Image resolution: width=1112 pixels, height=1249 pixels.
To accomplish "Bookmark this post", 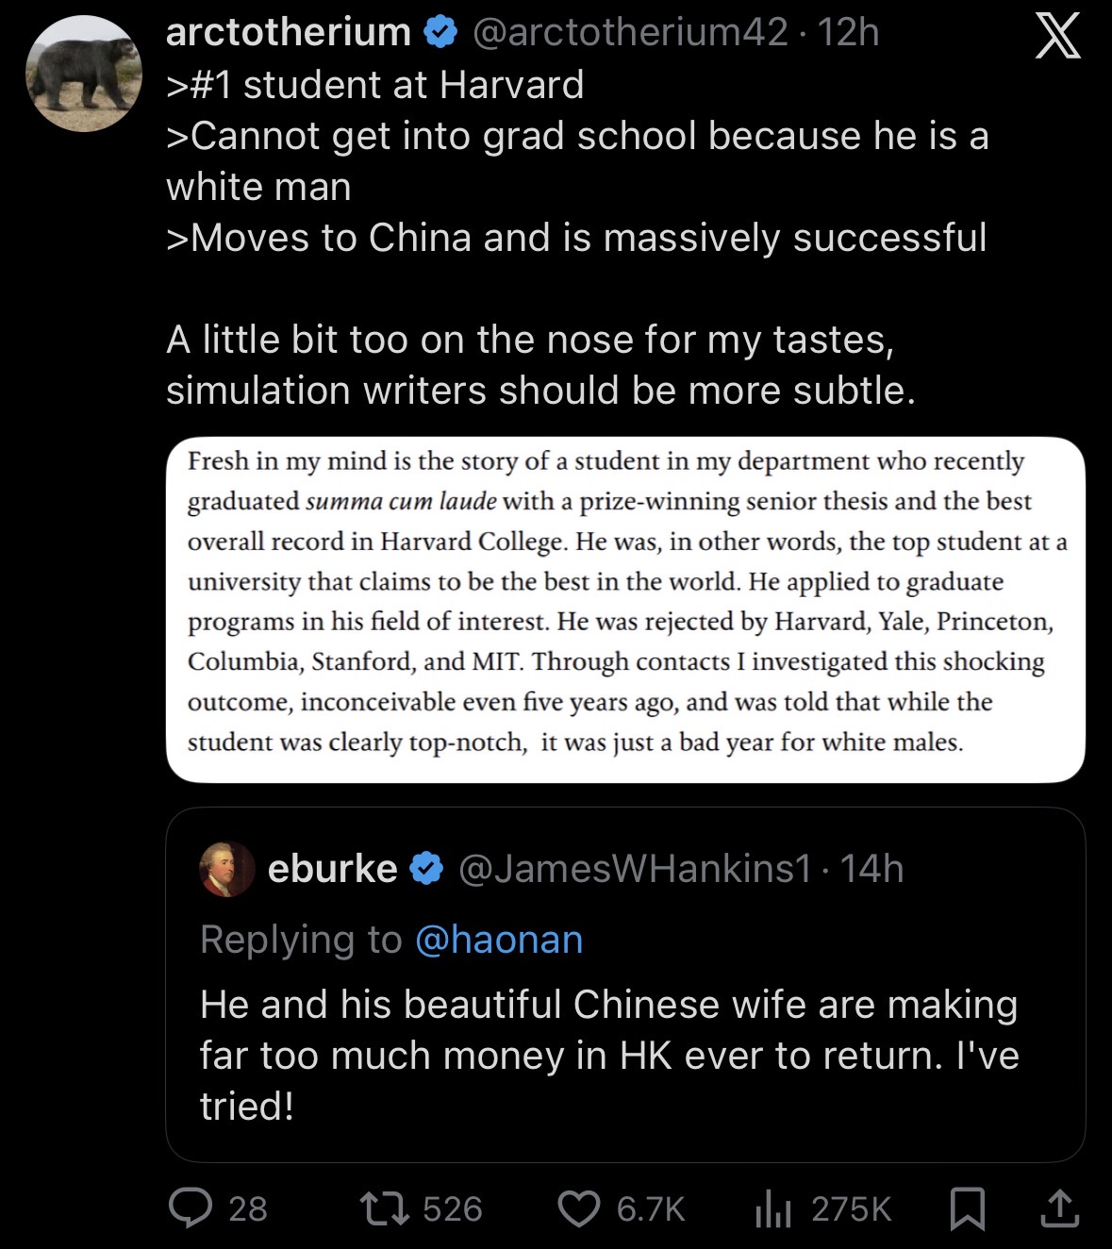I will 967,1208.
